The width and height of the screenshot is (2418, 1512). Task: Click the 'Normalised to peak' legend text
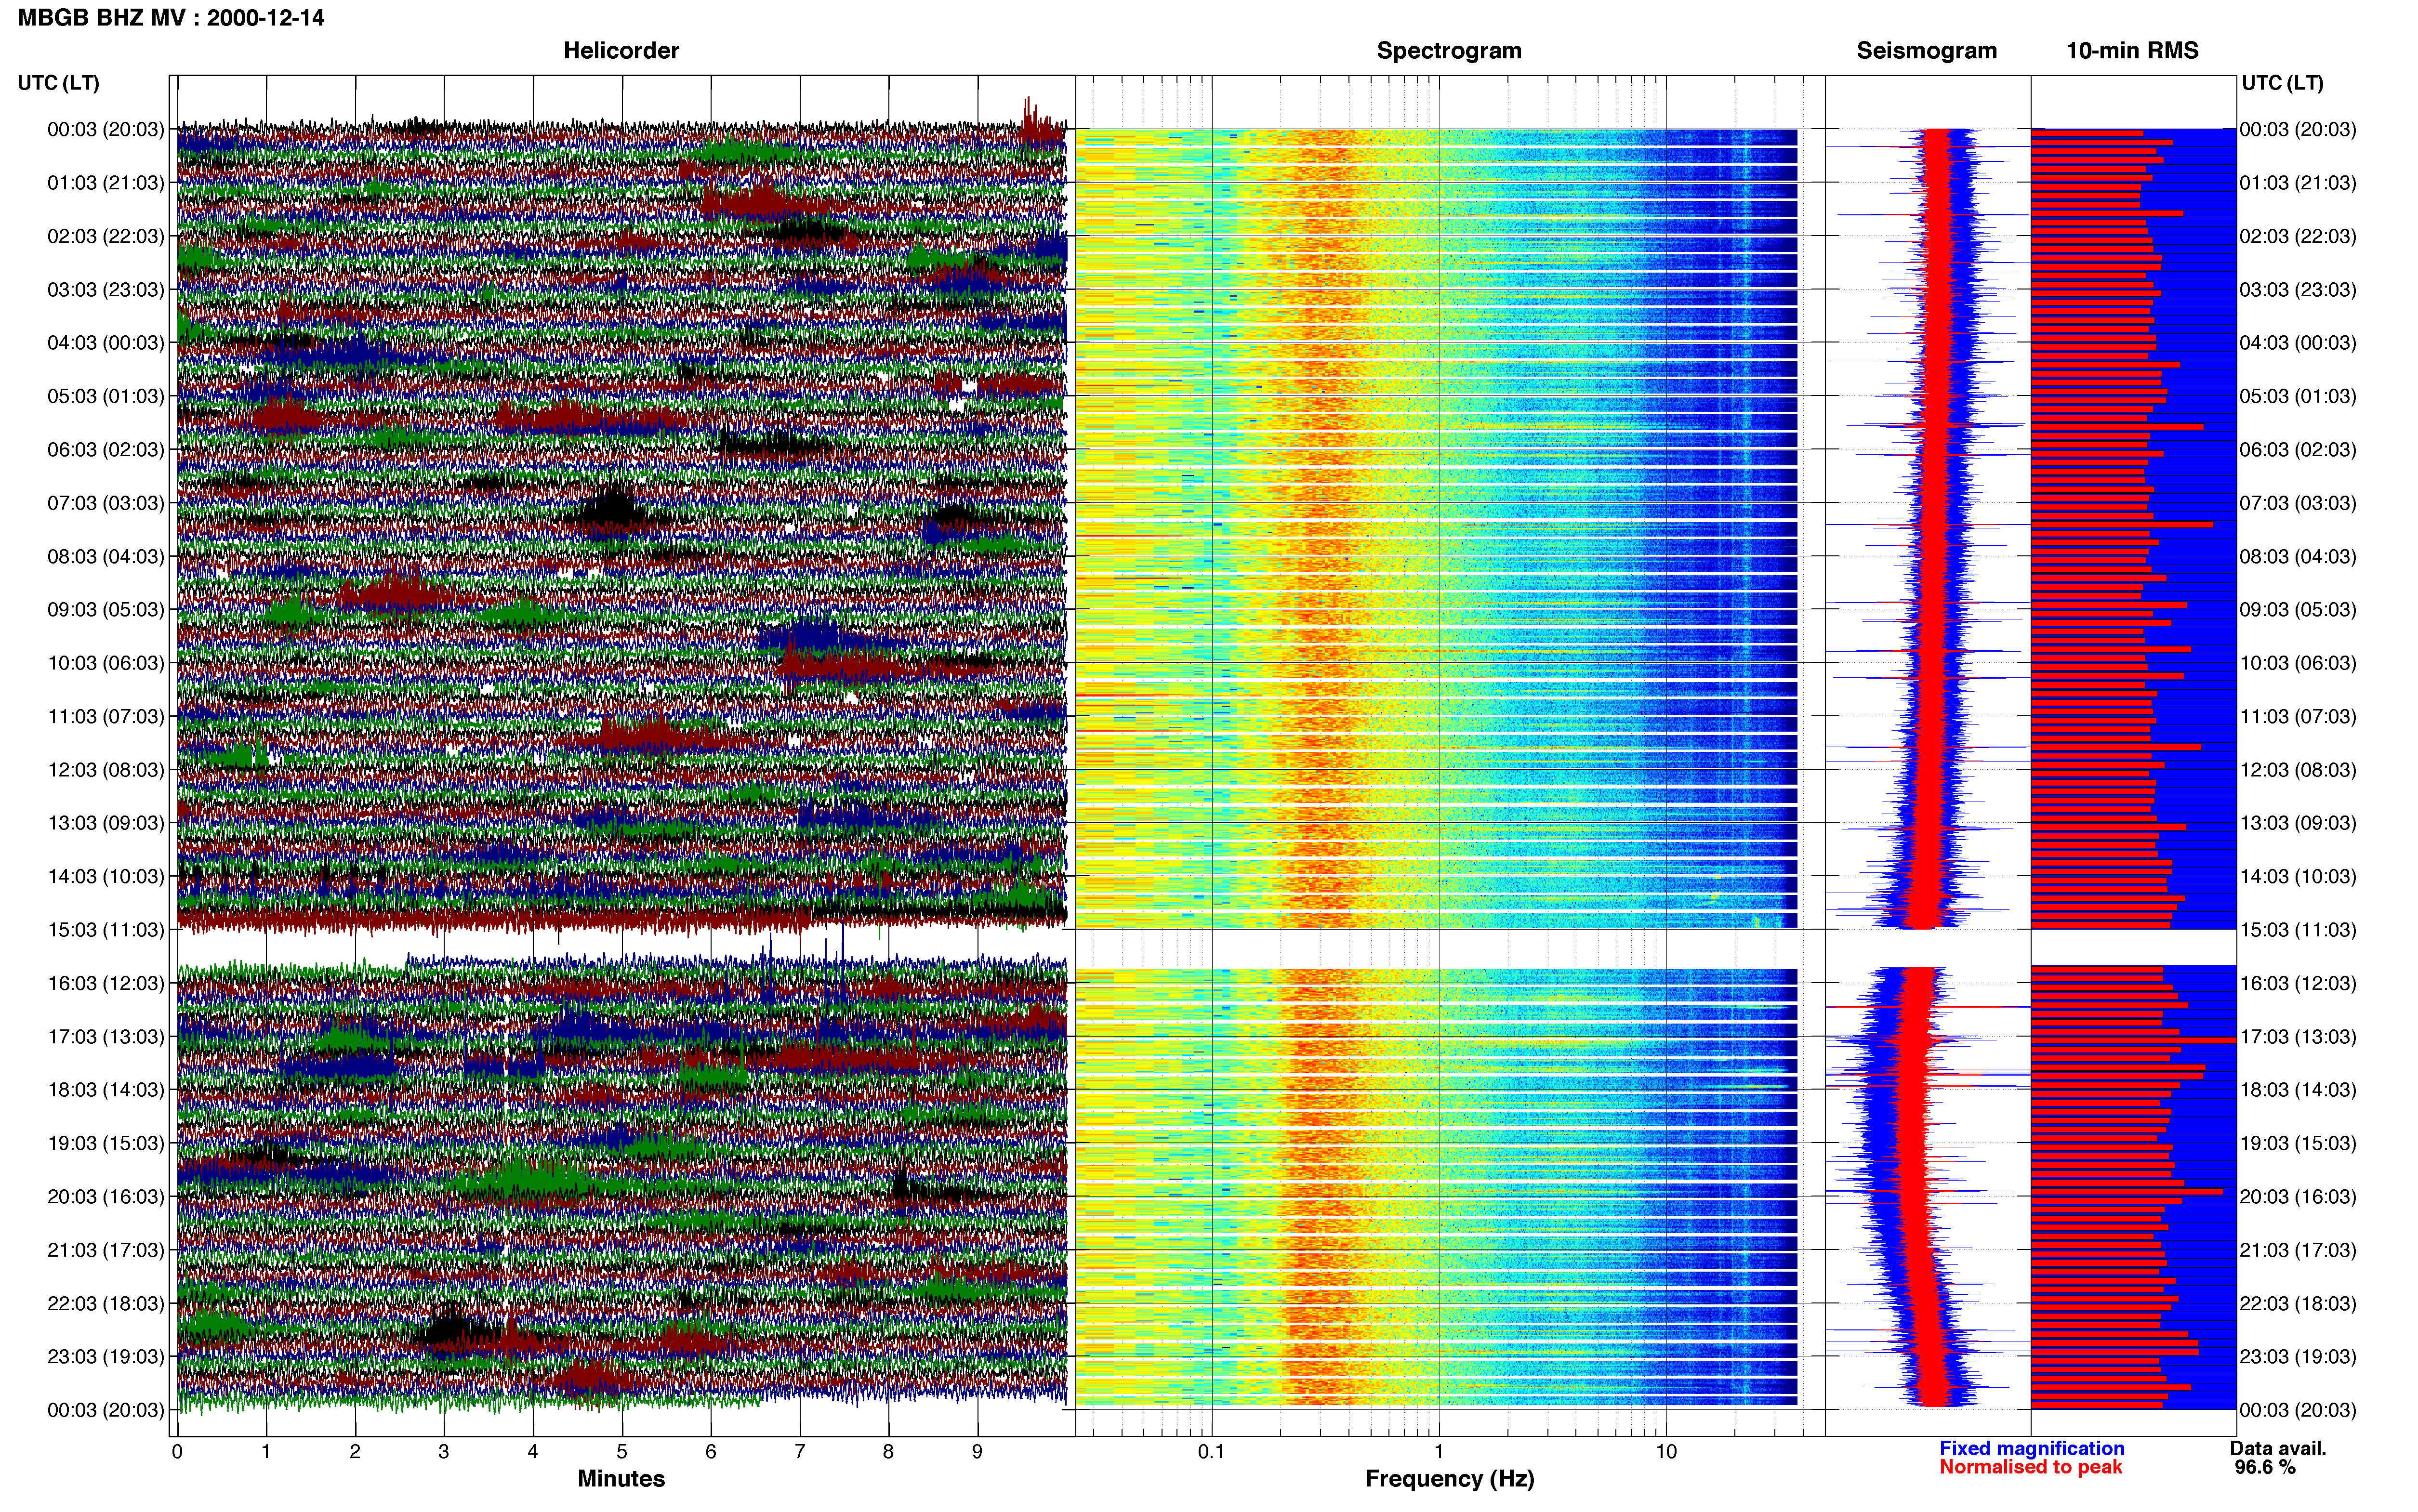pyautogui.click(x=2030, y=1467)
